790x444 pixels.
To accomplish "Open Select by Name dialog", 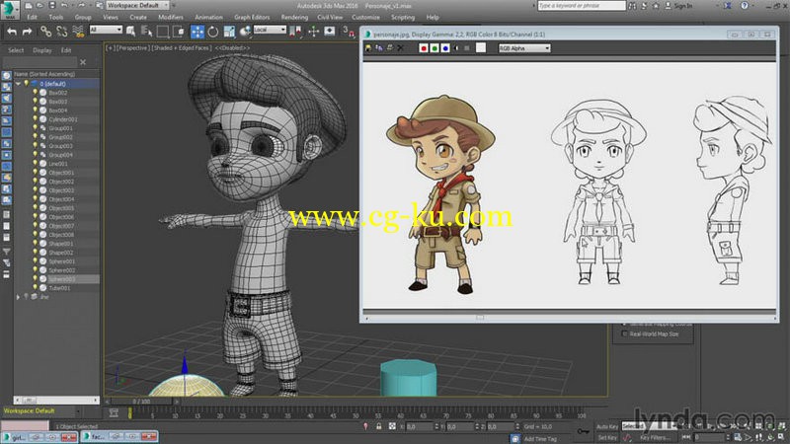I will pyautogui.click(x=146, y=32).
